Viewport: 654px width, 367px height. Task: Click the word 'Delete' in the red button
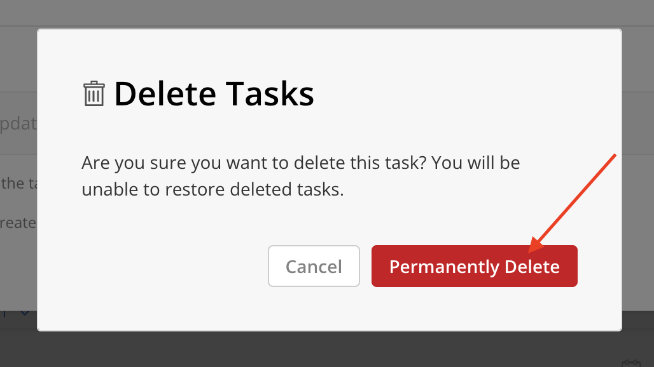[x=532, y=267]
